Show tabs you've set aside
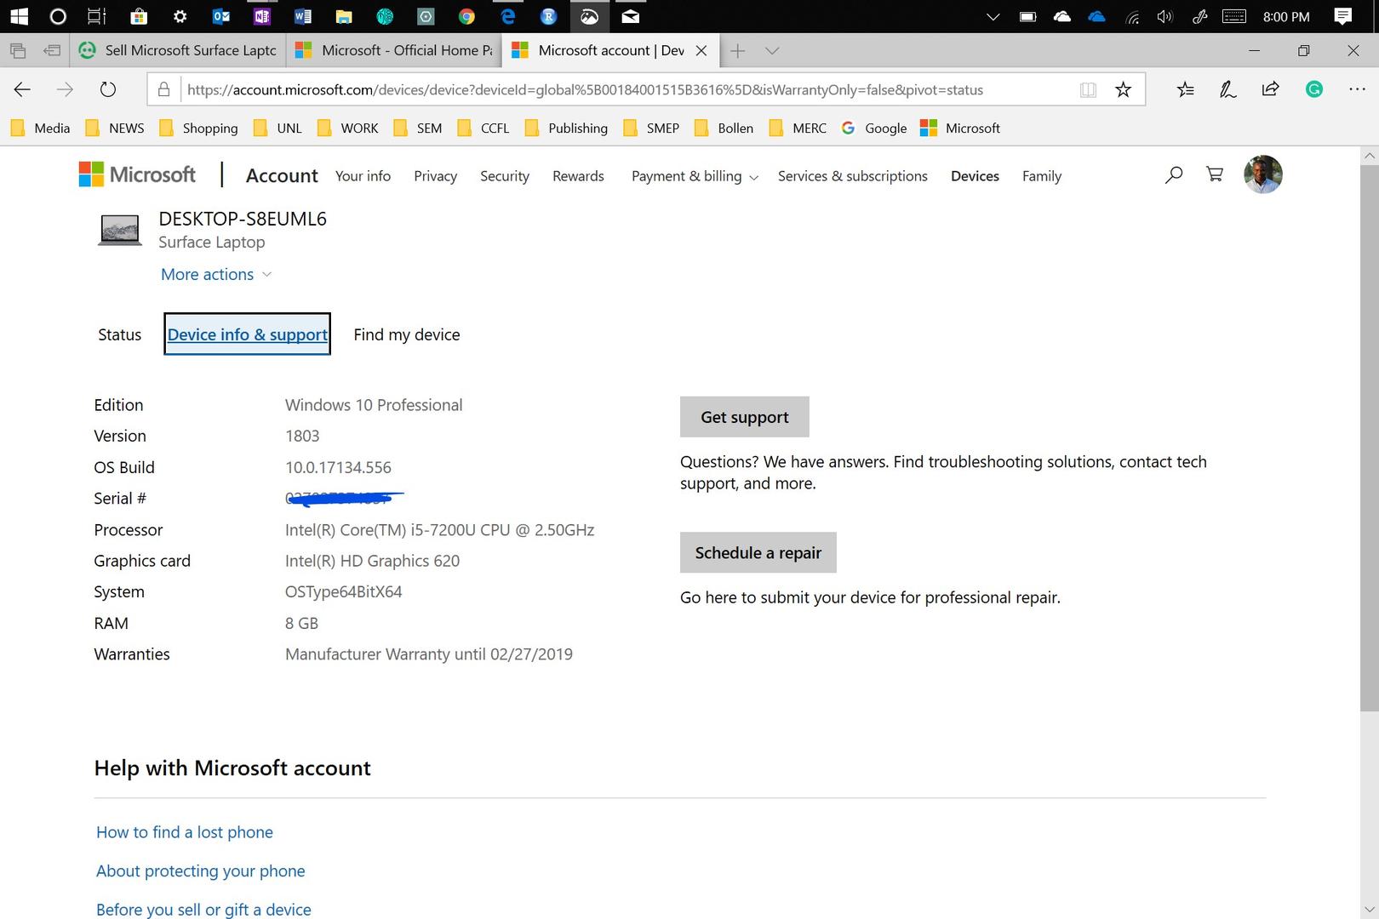This screenshot has width=1379, height=919. click(18, 50)
